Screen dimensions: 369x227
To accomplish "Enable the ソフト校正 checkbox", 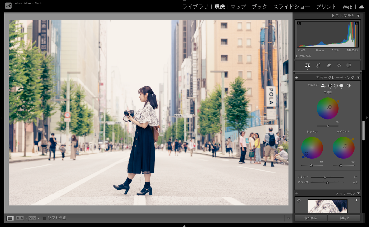I will 45,218.
